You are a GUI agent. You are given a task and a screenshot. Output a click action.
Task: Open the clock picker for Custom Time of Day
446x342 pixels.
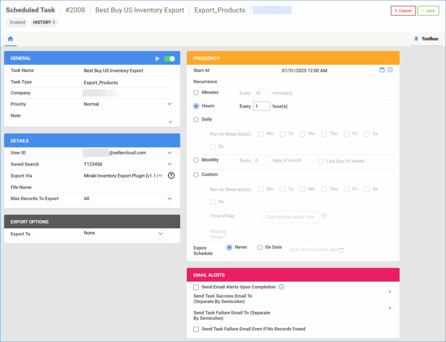[x=324, y=215]
